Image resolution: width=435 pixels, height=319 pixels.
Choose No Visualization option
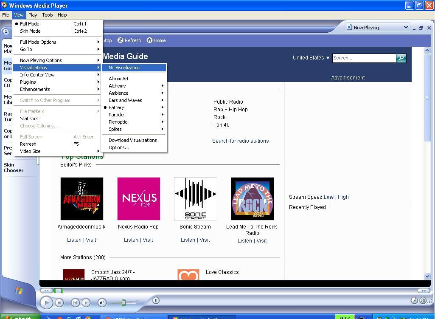[x=134, y=68]
